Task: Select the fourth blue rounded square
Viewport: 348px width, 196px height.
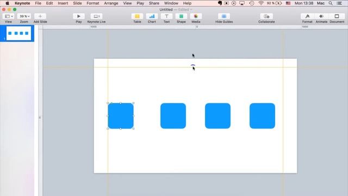Action: [x=262, y=116]
